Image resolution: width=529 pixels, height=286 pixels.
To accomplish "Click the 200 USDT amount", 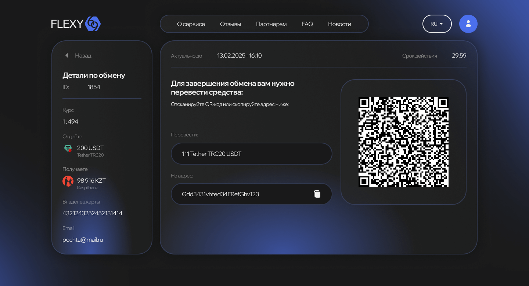I will point(90,148).
